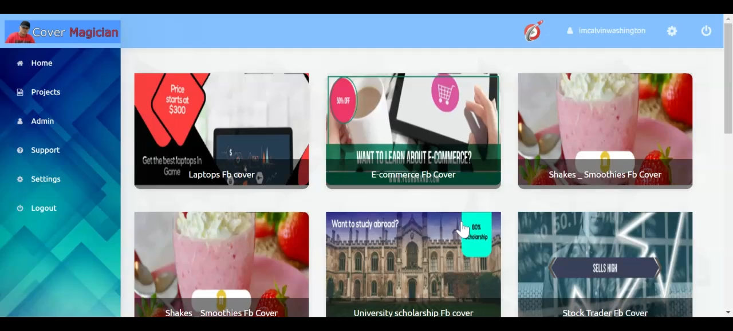733x331 pixels.
Task: Pick the bottom-row Shakes _ Smoothies Fb Cover
Action: pyautogui.click(x=222, y=265)
